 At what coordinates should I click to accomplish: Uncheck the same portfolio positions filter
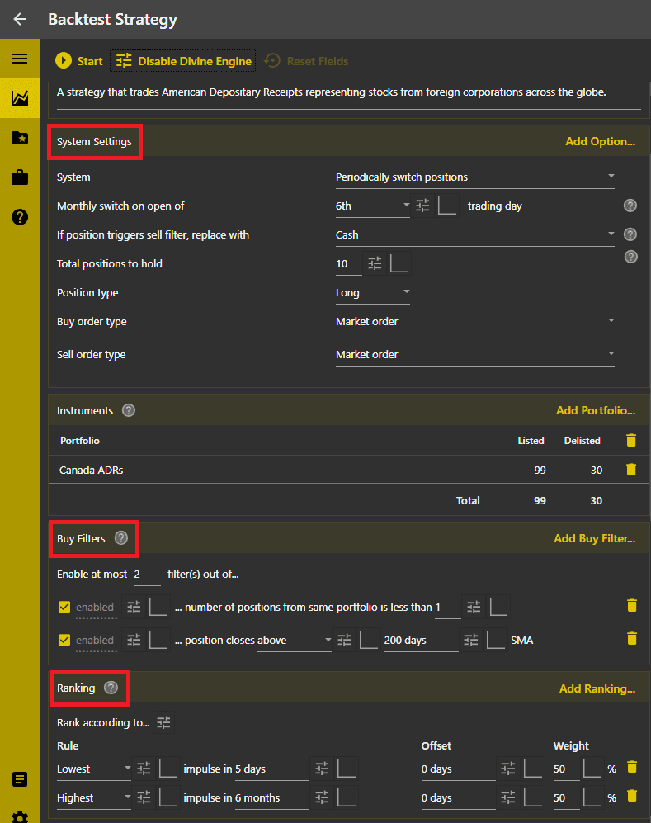[x=64, y=607]
